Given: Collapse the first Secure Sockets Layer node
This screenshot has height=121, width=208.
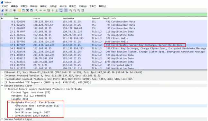Looking at the screenshot, I should tap(2, 86).
